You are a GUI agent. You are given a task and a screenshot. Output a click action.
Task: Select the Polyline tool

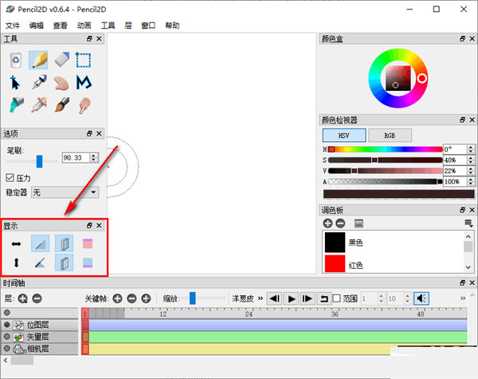click(84, 82)
